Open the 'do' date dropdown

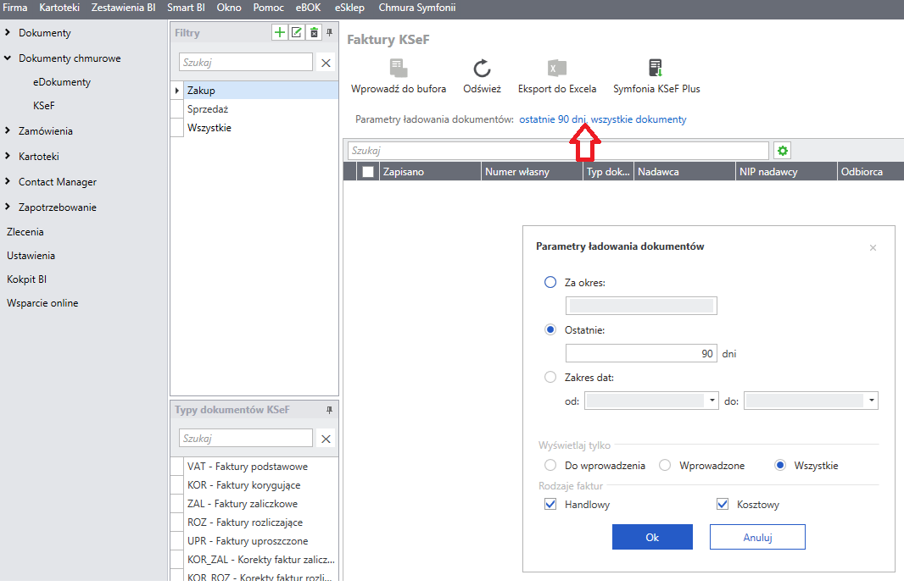coord(871,401)
